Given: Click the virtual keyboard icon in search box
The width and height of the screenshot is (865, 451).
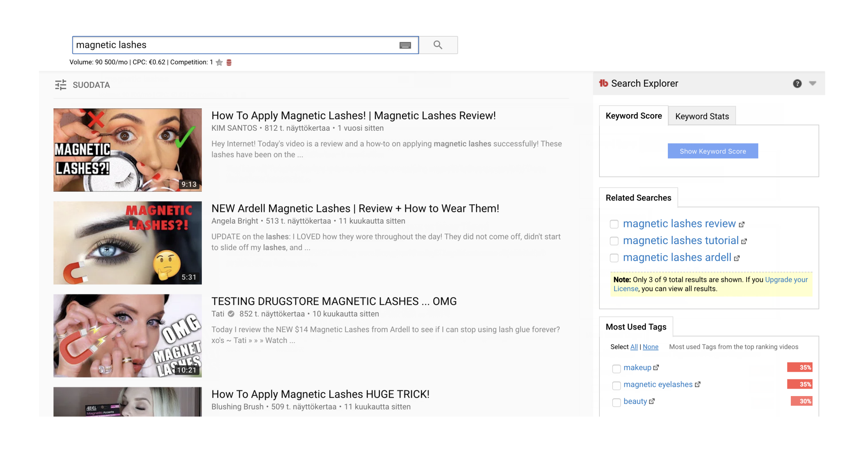Looking at the screenshot, I should (405, 45).
